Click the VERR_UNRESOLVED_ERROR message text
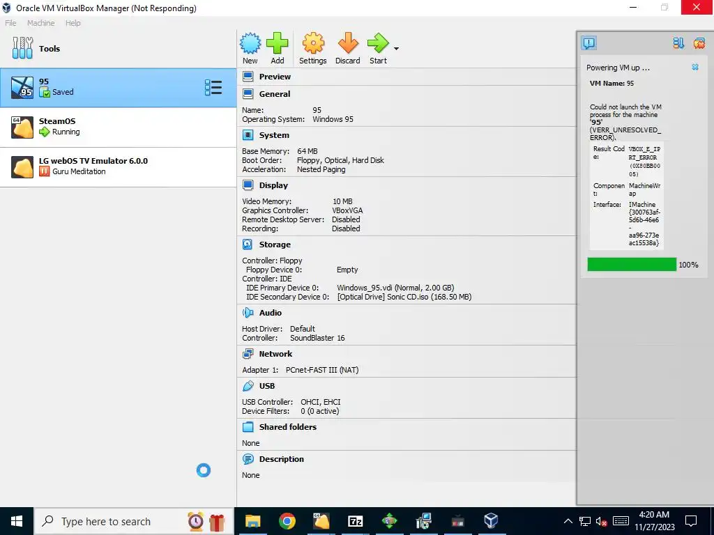This screenshot has width=714, height=535. (625, 133)
